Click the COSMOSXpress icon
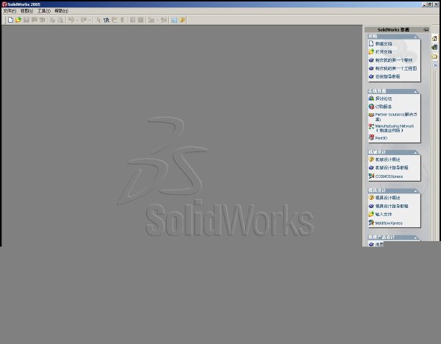Image resolution: width=441 pixels, height=344 pixels. click(x=371, y=176)
